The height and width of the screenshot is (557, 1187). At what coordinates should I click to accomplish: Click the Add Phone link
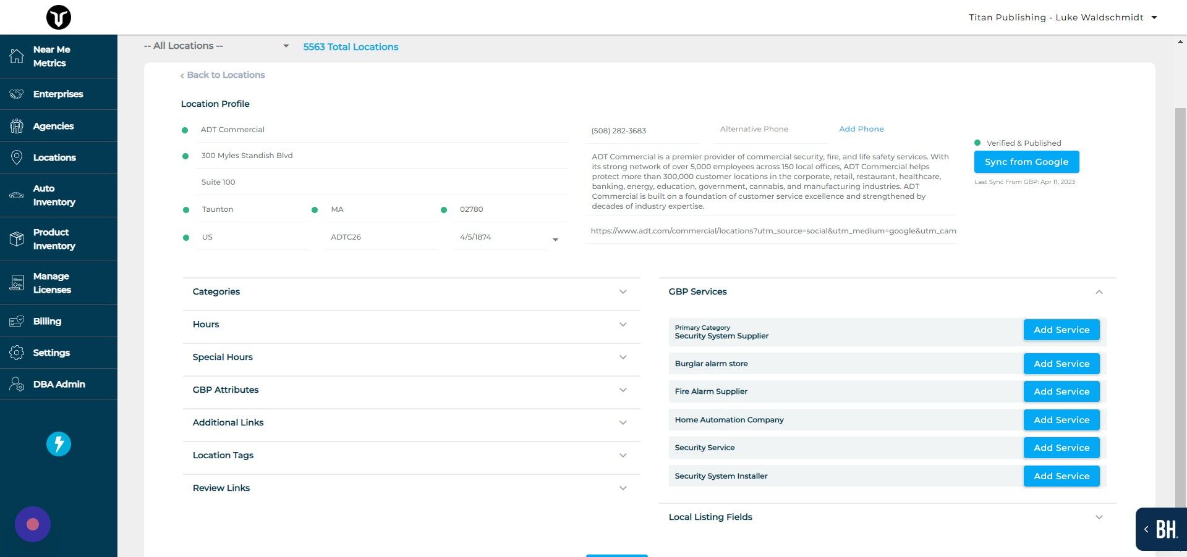[x=861, y=128]
